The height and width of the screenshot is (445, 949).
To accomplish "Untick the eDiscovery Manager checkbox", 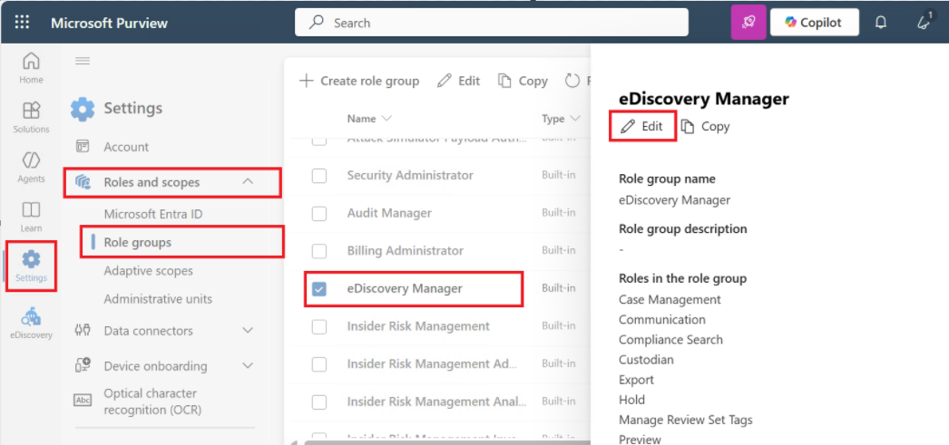I will coord(319,289).
